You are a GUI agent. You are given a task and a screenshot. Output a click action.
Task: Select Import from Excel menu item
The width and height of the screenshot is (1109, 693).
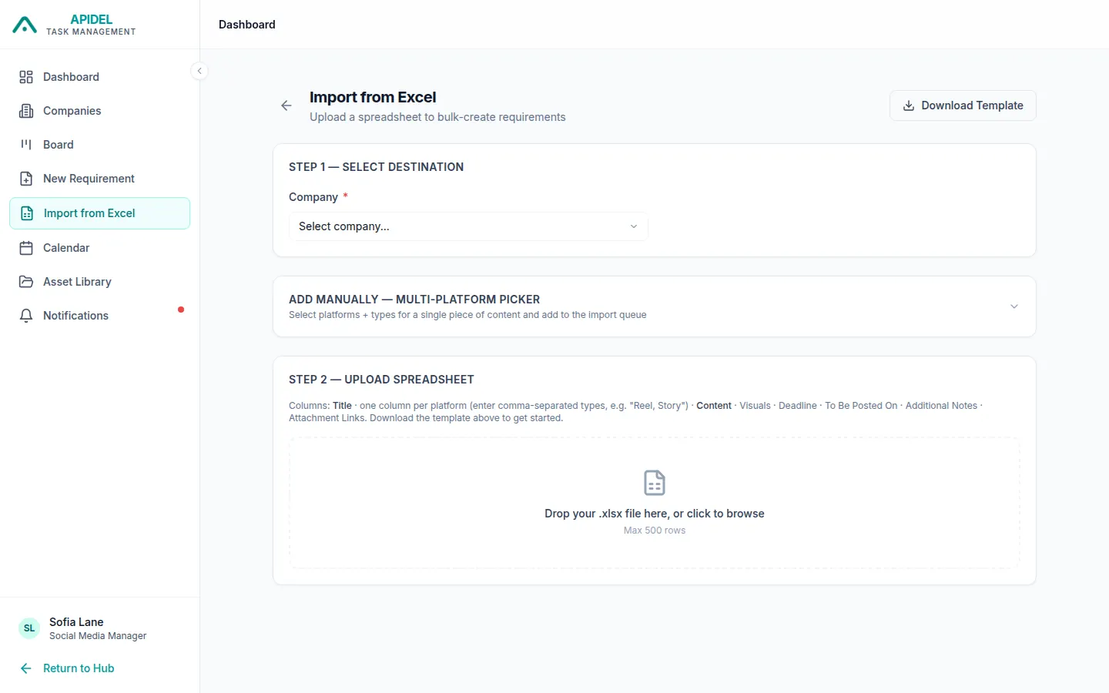[100, 213]
